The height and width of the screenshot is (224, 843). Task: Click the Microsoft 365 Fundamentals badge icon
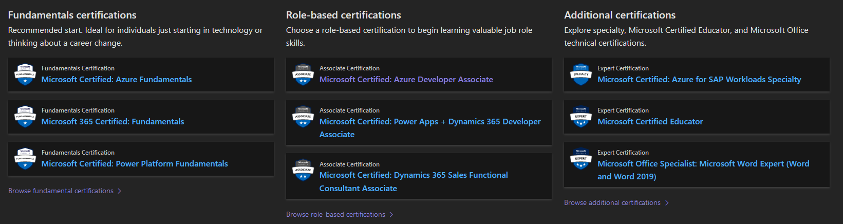25,117
